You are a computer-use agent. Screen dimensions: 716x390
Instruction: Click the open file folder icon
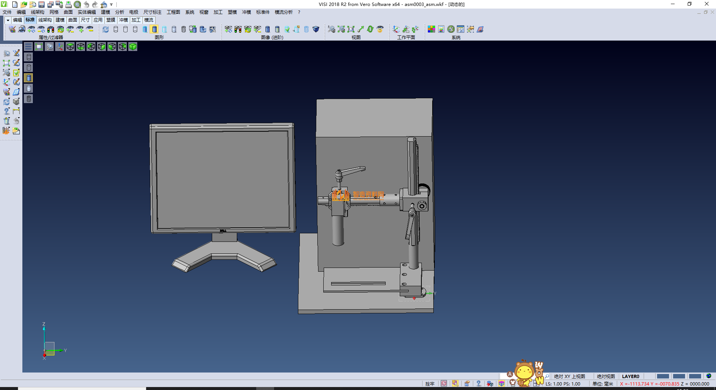tap(24, 4)
